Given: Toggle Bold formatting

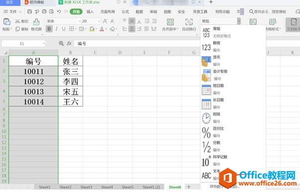Looking at the screenshot, I should point(49,29).
